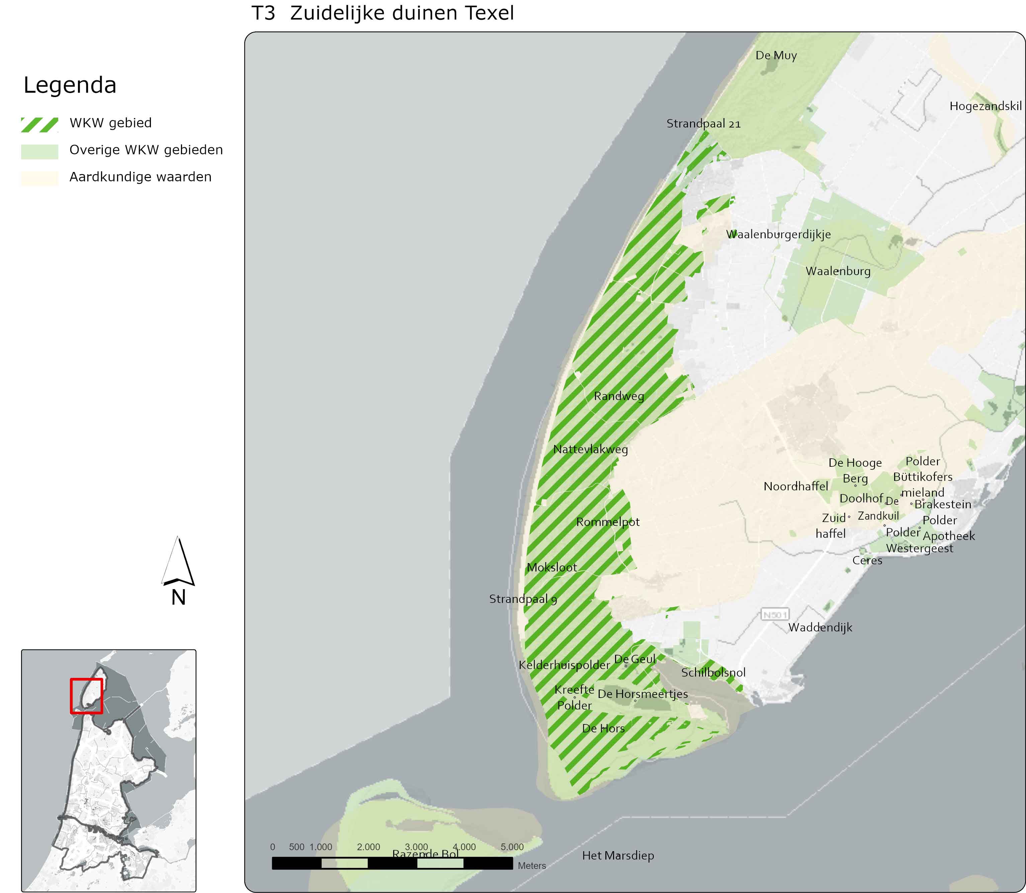Image resolution: width=1026 pixels, height=893 pixels.
Task: Click the De Muy map label
Action: [x=776, y=55]
